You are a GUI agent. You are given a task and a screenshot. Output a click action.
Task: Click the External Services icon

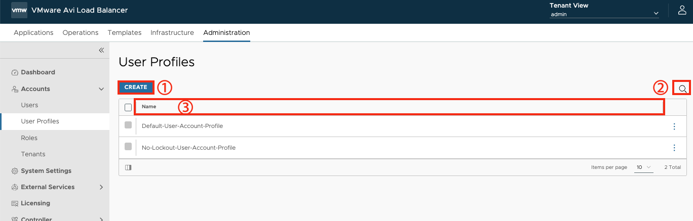[x=15, y=187]
